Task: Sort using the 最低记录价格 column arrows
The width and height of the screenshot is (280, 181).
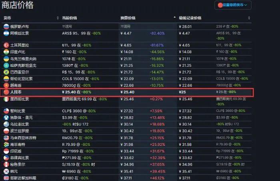Action: click(x=249, y=18)
